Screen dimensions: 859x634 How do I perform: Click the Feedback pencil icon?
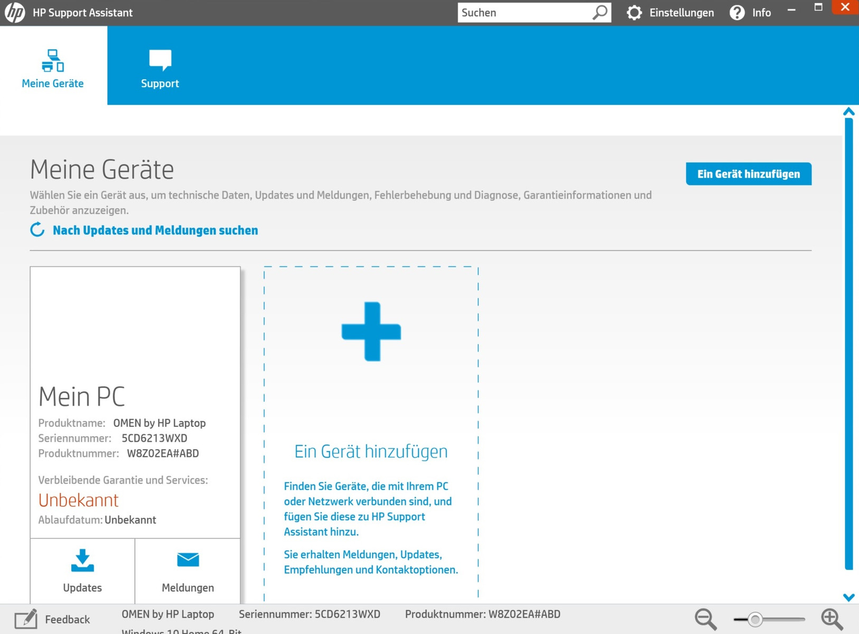[x=25, y=619]
